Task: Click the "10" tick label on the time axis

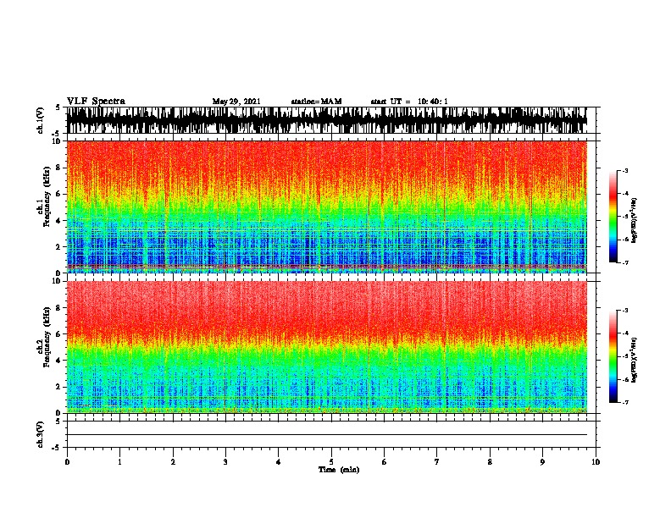Action: pyautogui.click(x=596, y=462)
